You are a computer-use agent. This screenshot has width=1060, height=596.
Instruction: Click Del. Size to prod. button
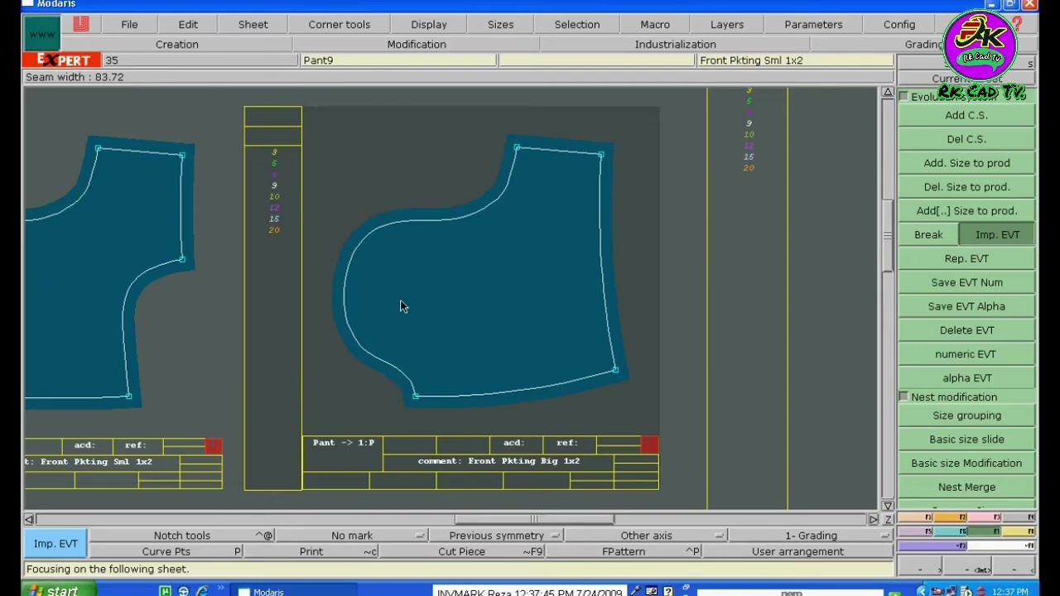tap(966, 187)
